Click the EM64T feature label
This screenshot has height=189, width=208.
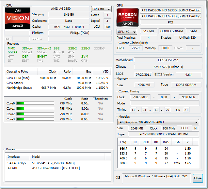[x=42, y=57]
